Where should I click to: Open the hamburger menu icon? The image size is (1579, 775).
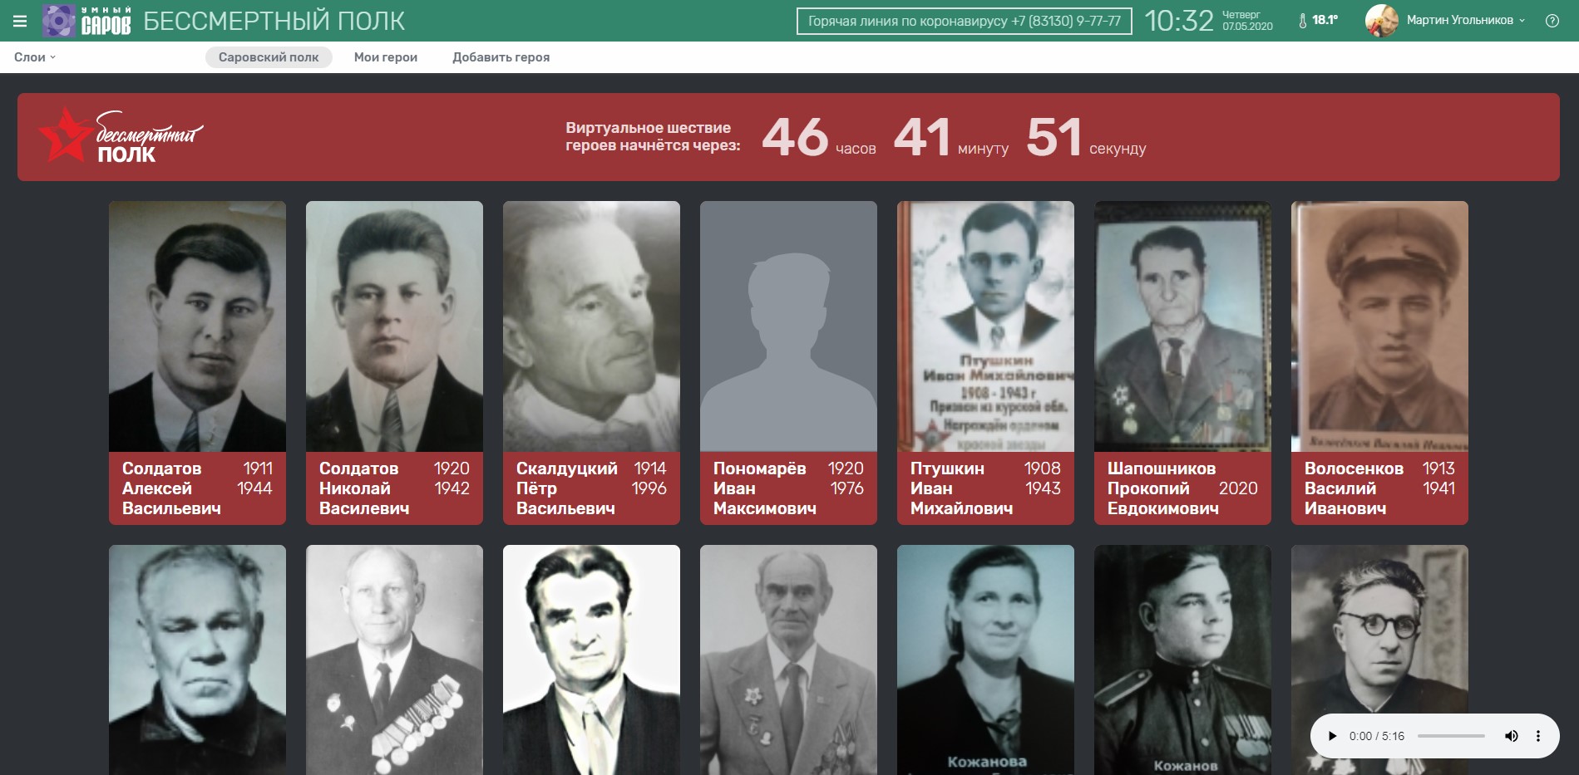[x=20, y=21]
